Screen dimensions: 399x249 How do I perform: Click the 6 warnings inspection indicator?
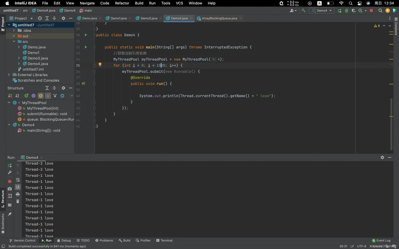(x=377, y=26)
